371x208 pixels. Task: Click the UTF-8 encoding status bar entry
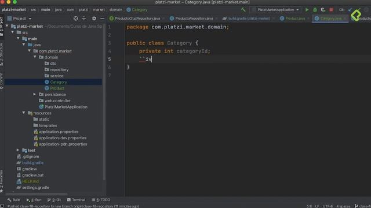coord(328,206)
